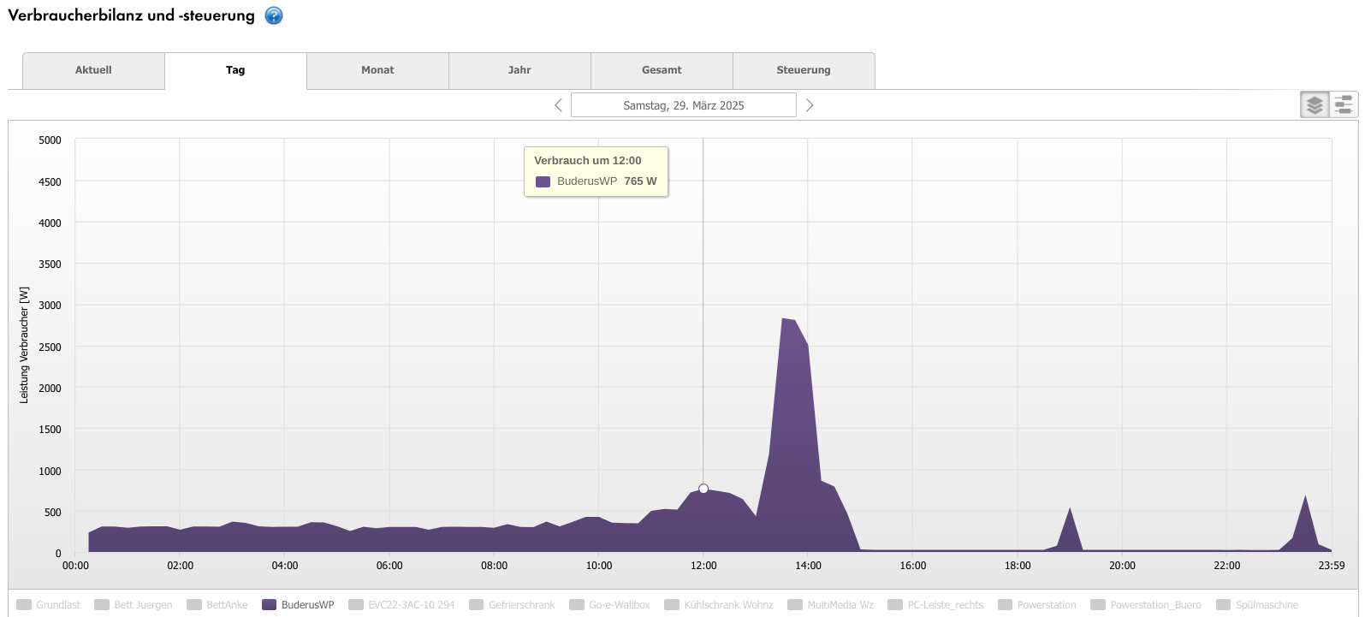The height and width of the screenshot is (617, 1365).
Task: Toggle Powerstation_Buero series in legend
Action: click(x=1147, y=605)
